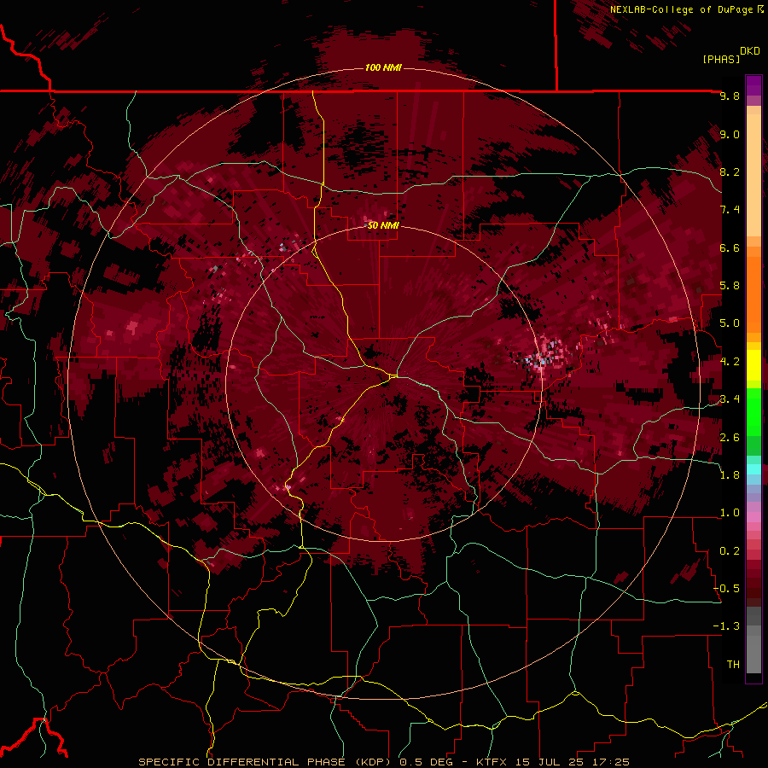Click the 4.2 legend value
768x768 pixels.
click(x=730, y=362)
